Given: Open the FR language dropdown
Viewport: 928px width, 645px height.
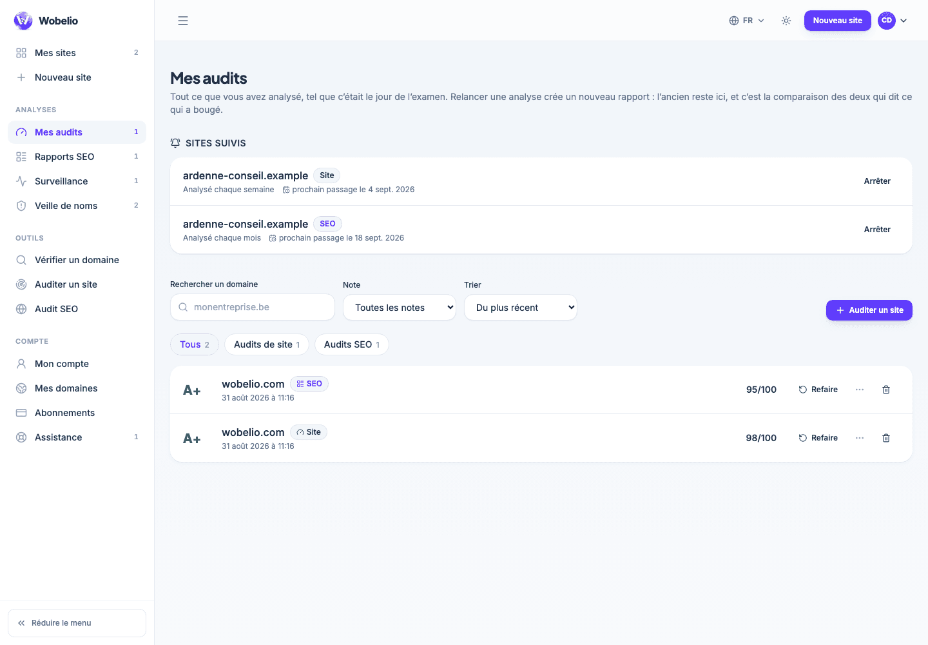Looking at the screenshot, I should (x=747, y=21).
